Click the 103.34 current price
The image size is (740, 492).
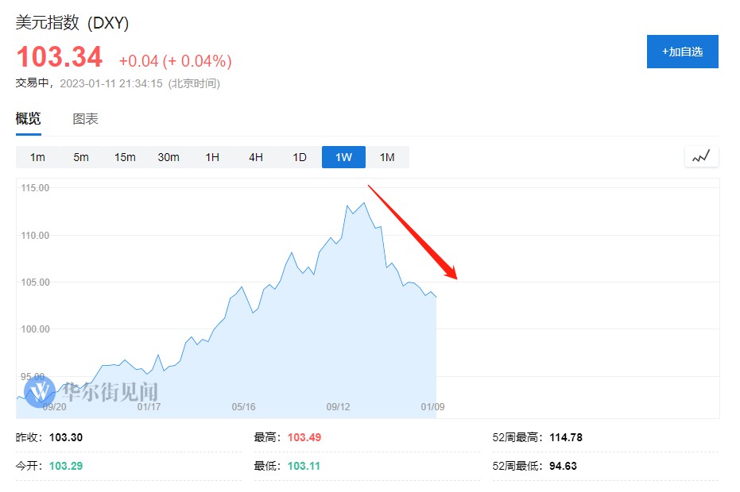(x=60, y=58)
